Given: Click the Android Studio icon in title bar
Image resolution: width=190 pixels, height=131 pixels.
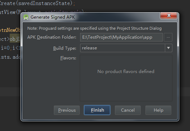Looking at the screenshot, I should click(x=26, y=17).
